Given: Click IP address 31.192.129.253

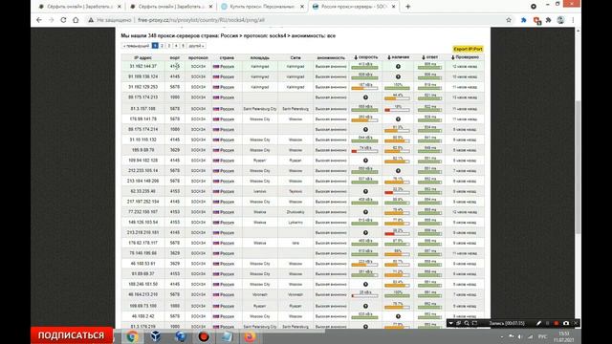Looking at the screenshot, I should point(142,87).
